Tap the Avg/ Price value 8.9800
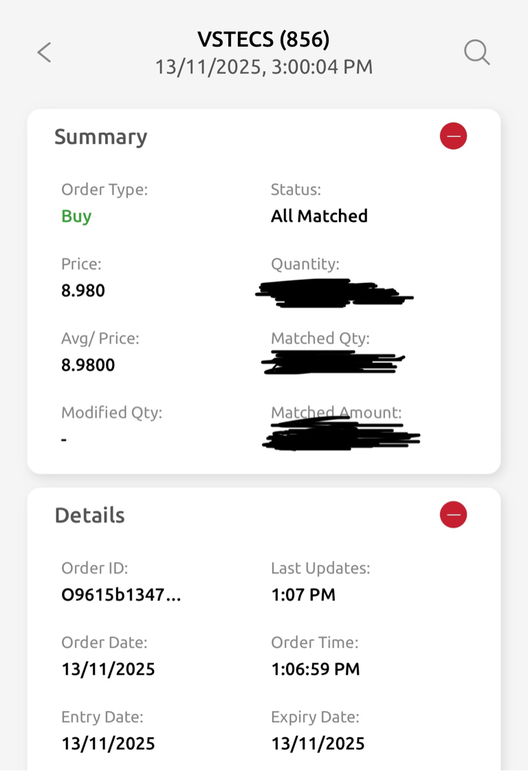The image size is (528, 771). [88, 365]
